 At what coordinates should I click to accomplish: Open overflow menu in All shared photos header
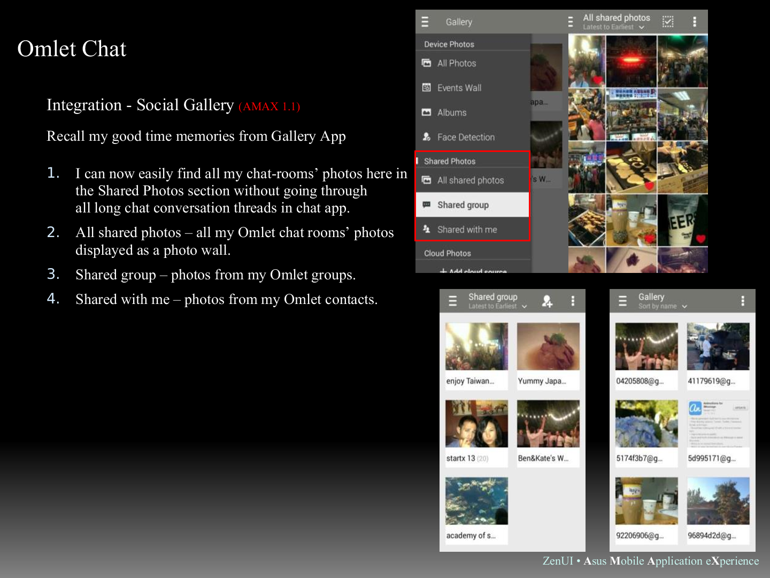(x=694, y=21)
